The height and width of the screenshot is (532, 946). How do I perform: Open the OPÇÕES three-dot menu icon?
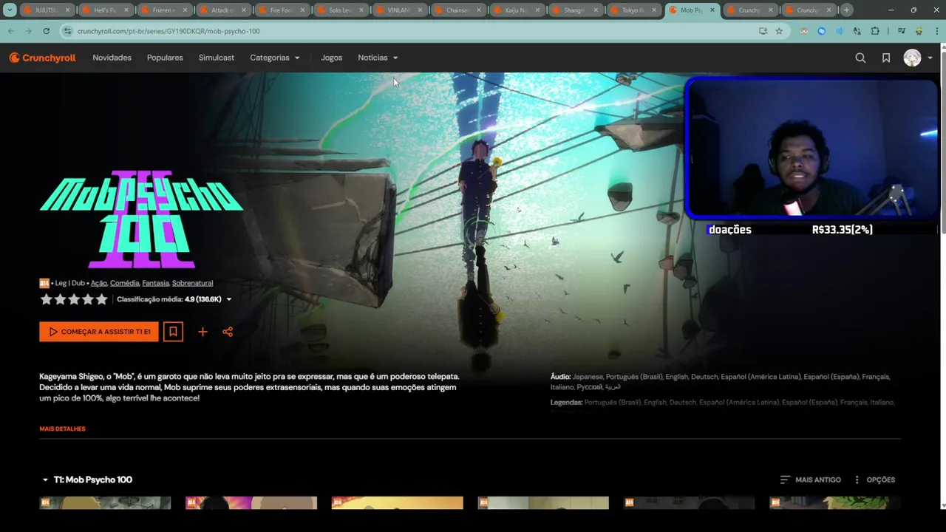click(x=857, y=480)
